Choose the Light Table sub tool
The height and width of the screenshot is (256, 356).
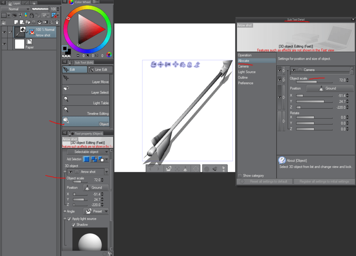click(x=86, y=100)
